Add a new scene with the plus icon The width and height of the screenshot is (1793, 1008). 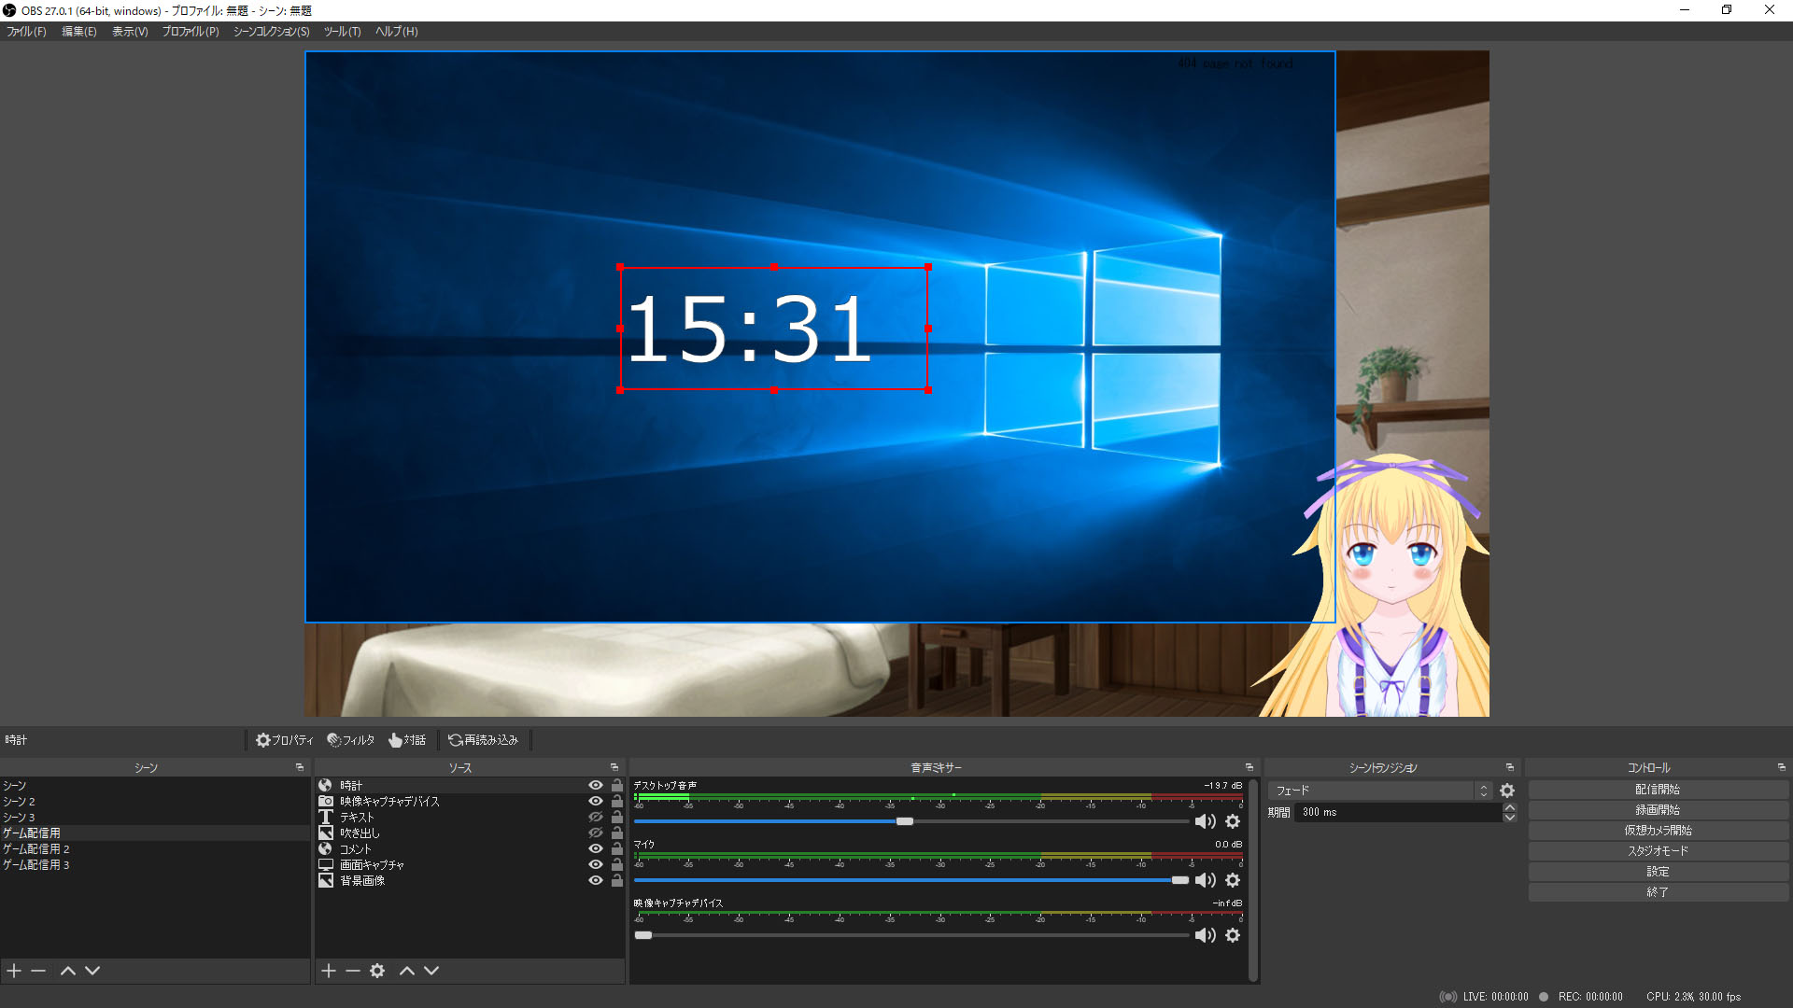[14, 971]
